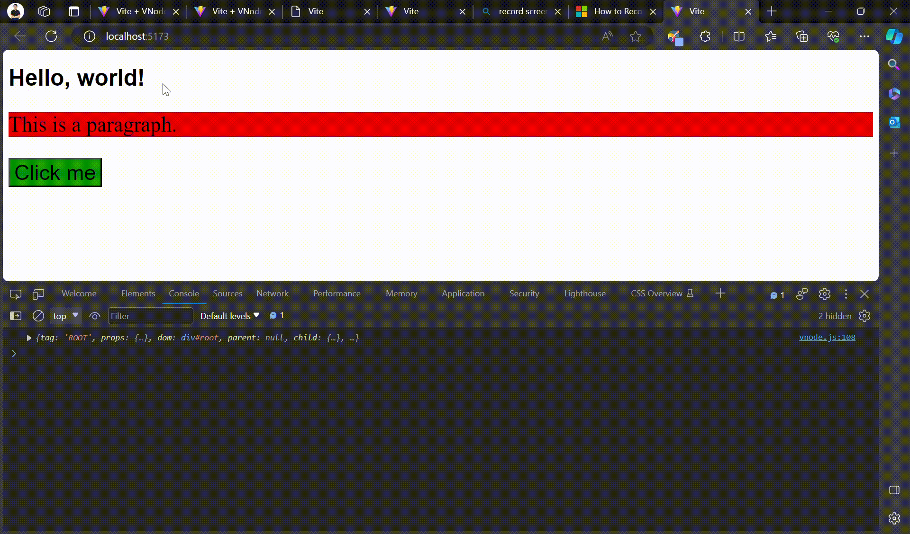Click the live expression eye icon

[95, 316]
